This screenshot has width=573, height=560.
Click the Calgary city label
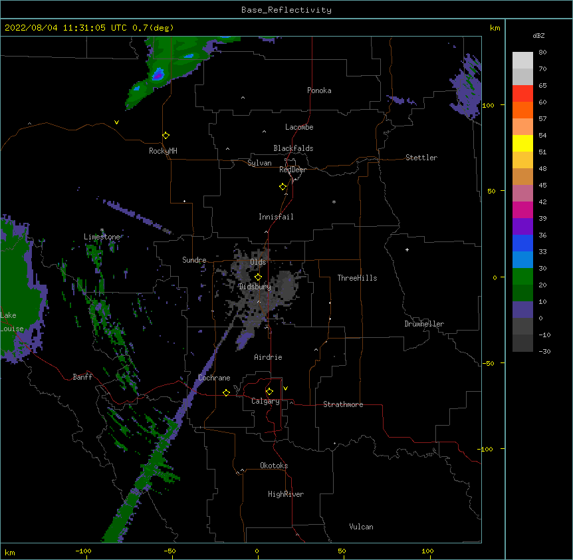265,401
